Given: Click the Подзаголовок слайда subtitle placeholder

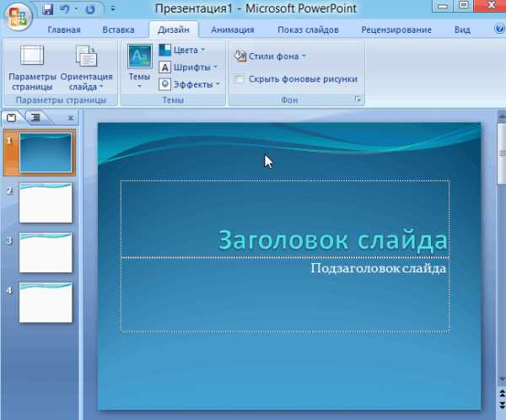Looking at the screenshot, I should click(285, 294).
